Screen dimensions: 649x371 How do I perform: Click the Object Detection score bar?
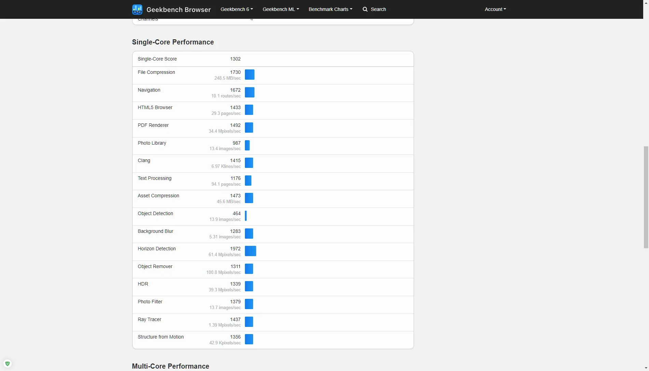click(246, 216)
